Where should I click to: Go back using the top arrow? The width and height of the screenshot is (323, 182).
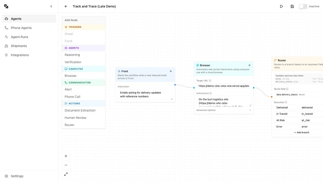click(x=66, y=6)
